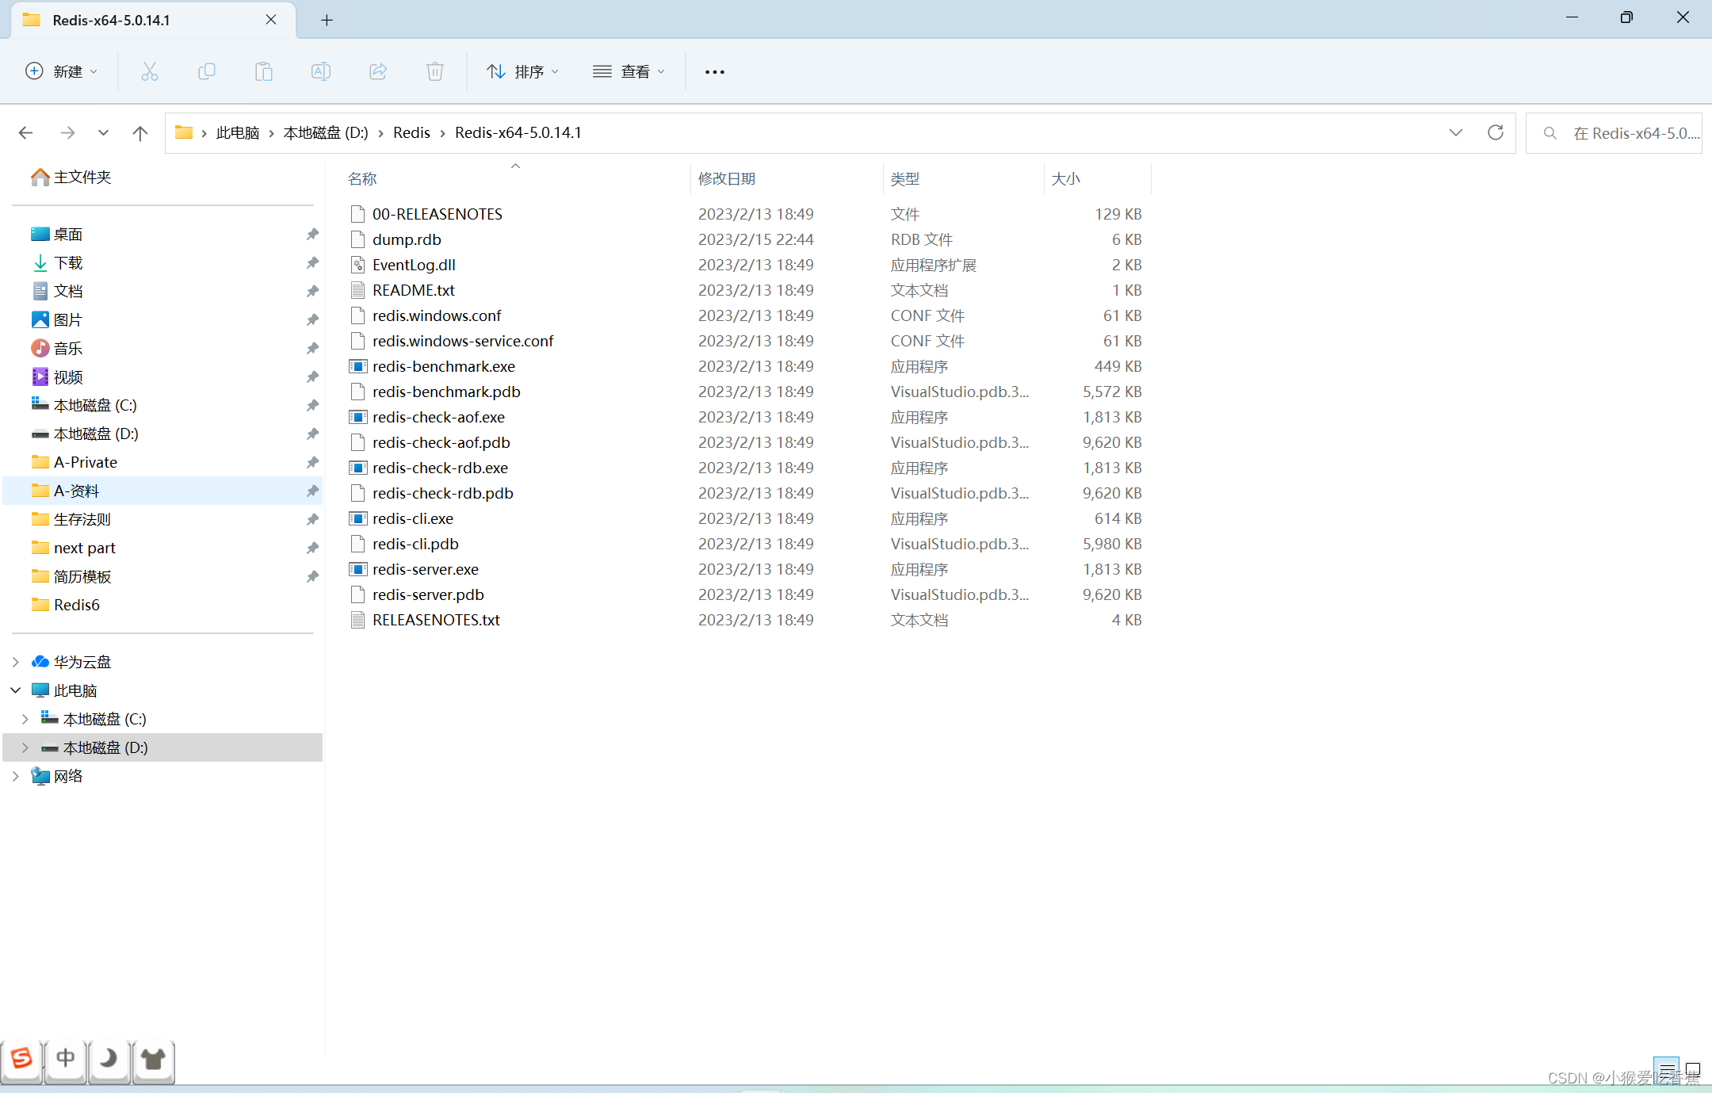Click the Cut scissors icon in toolbar

149,71
